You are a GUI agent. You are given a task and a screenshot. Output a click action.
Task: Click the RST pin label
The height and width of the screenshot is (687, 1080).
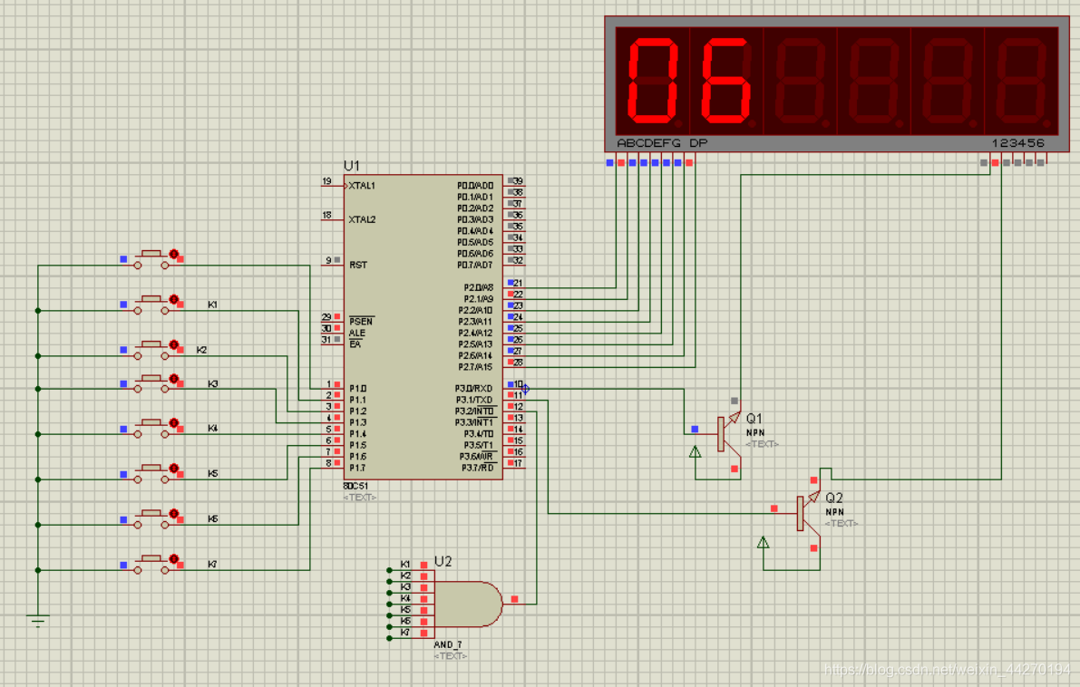tap(358, 265)
